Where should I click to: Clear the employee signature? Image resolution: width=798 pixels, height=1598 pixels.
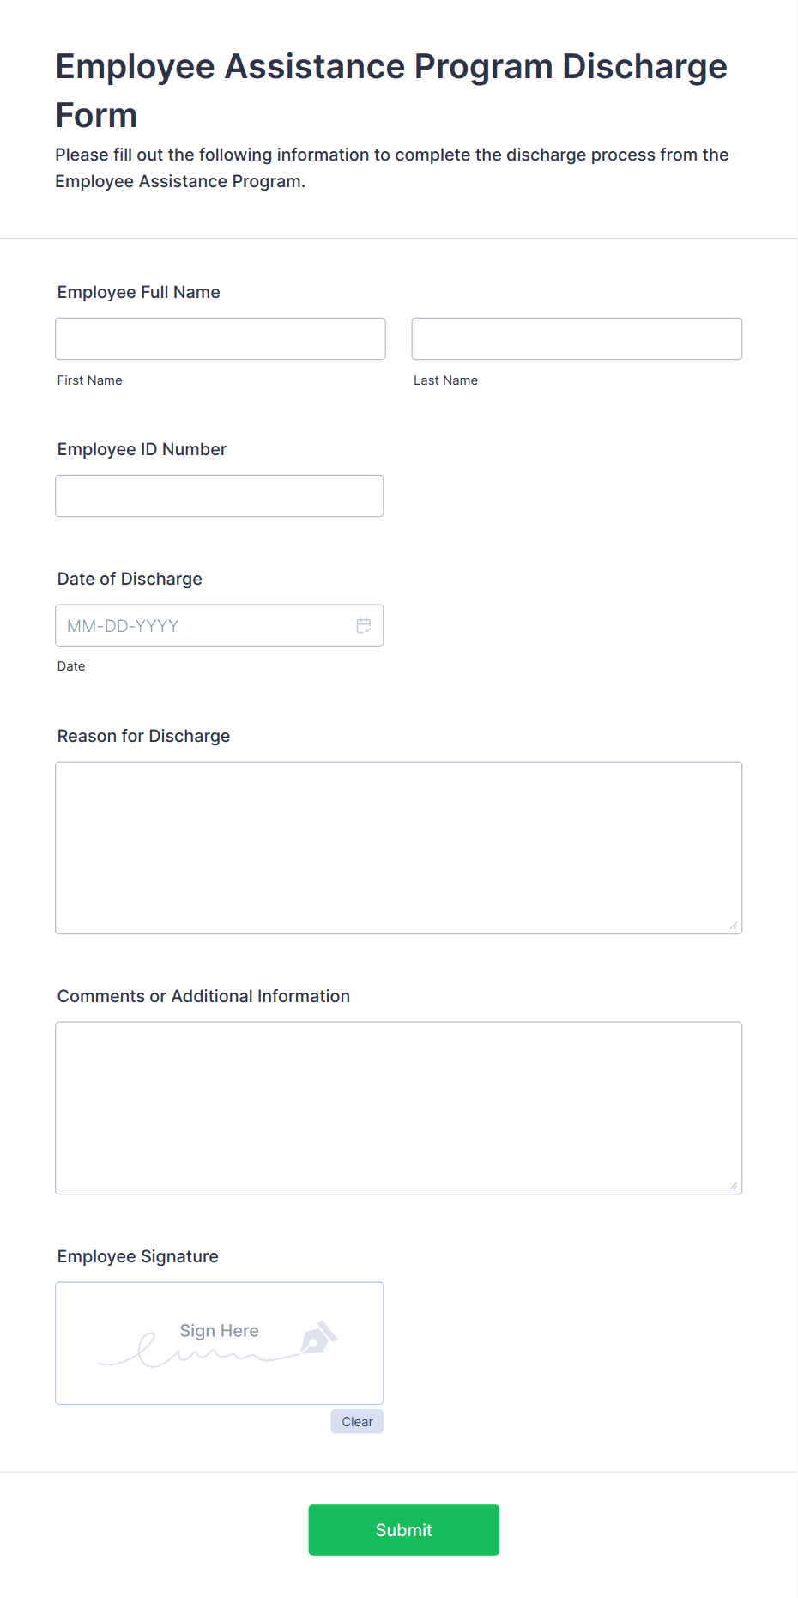pos(357,1422)
